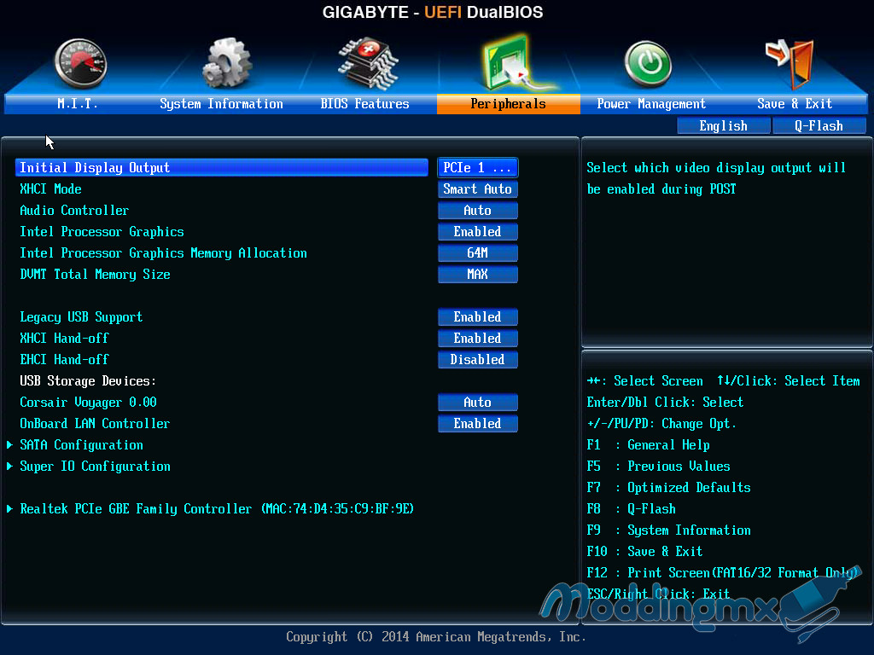Select the XHCI Hand-off label

[x=64, y=338]
